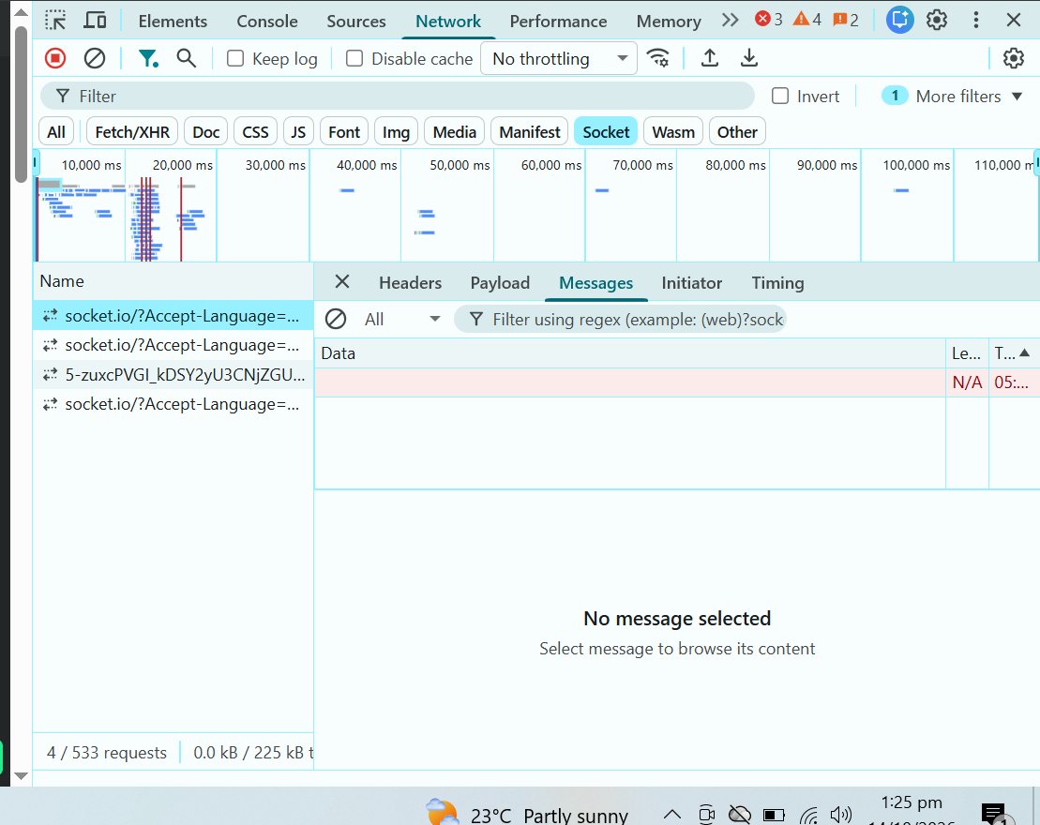
Task: Show the orange warnings count
Action: [x=807, y=20]
